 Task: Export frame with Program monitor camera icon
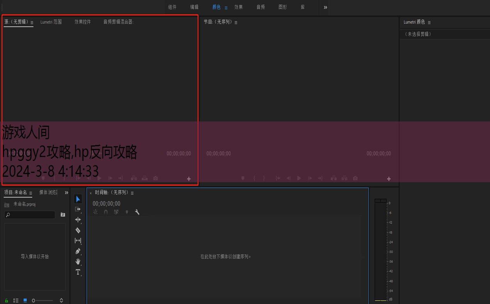(355, 178)
